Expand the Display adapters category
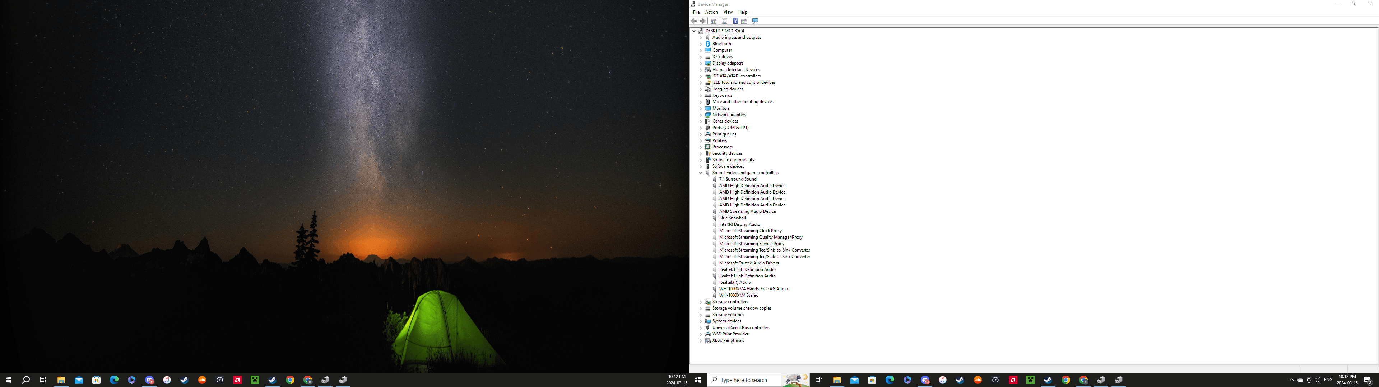Viewport: 1379px width, 387px height. point(701,63)
